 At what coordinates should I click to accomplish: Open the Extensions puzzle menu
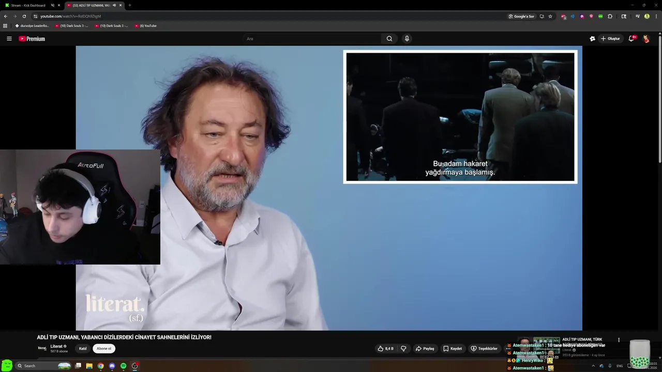pyautogui.click(x=610, y=16)
